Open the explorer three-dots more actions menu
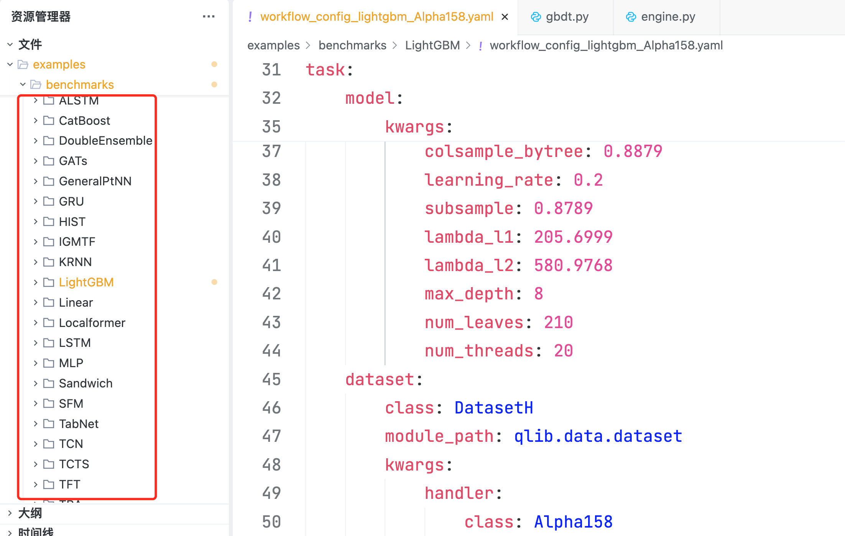Viewport: 845px width, 536px height. tap(209, 16)
